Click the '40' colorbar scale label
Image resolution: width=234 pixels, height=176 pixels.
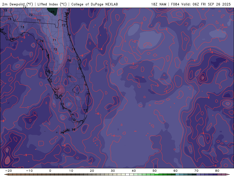pos(134,171)
